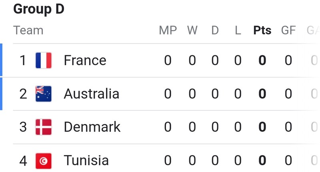Image resolution: width=320 pixels, height=172 pixels.
Task: Click Denmark's matches played value
Action: [168, 127]
